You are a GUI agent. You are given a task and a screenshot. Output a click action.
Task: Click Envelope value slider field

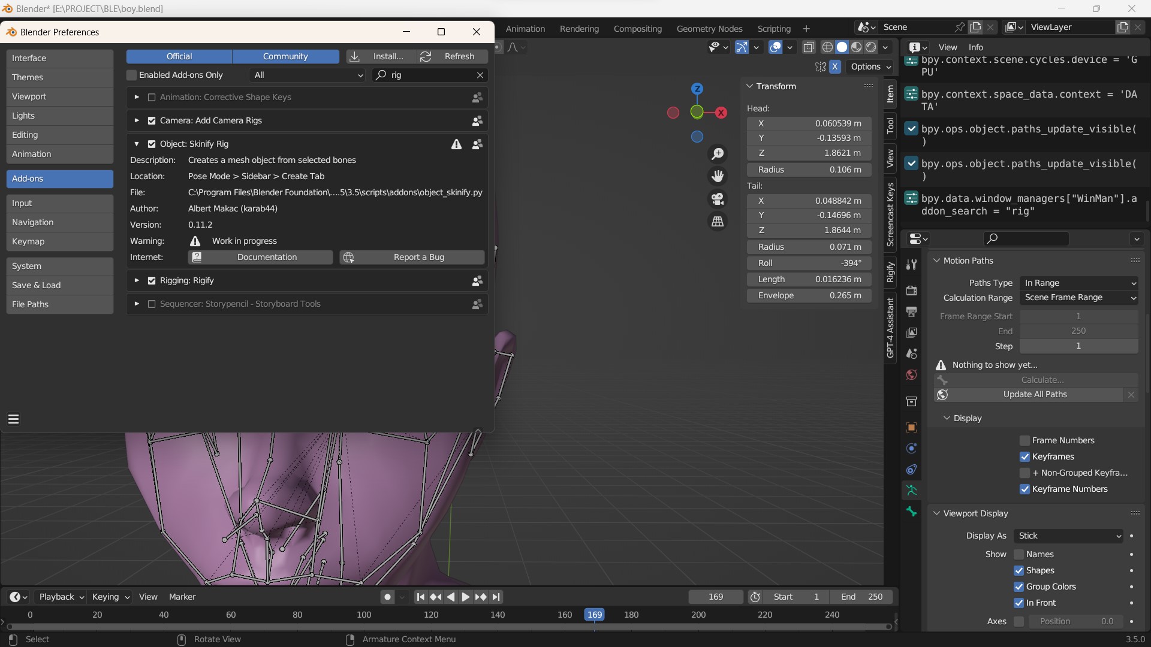click(x=809, y=296)
